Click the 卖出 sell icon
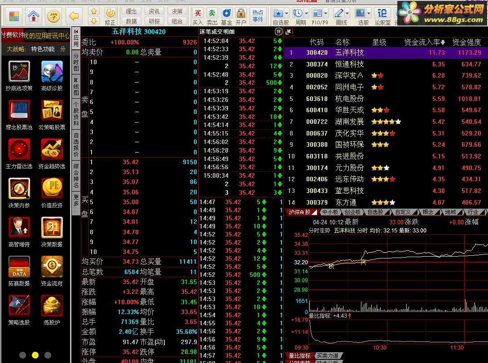Viewport: 488px width, 363px height. [212, 17]
